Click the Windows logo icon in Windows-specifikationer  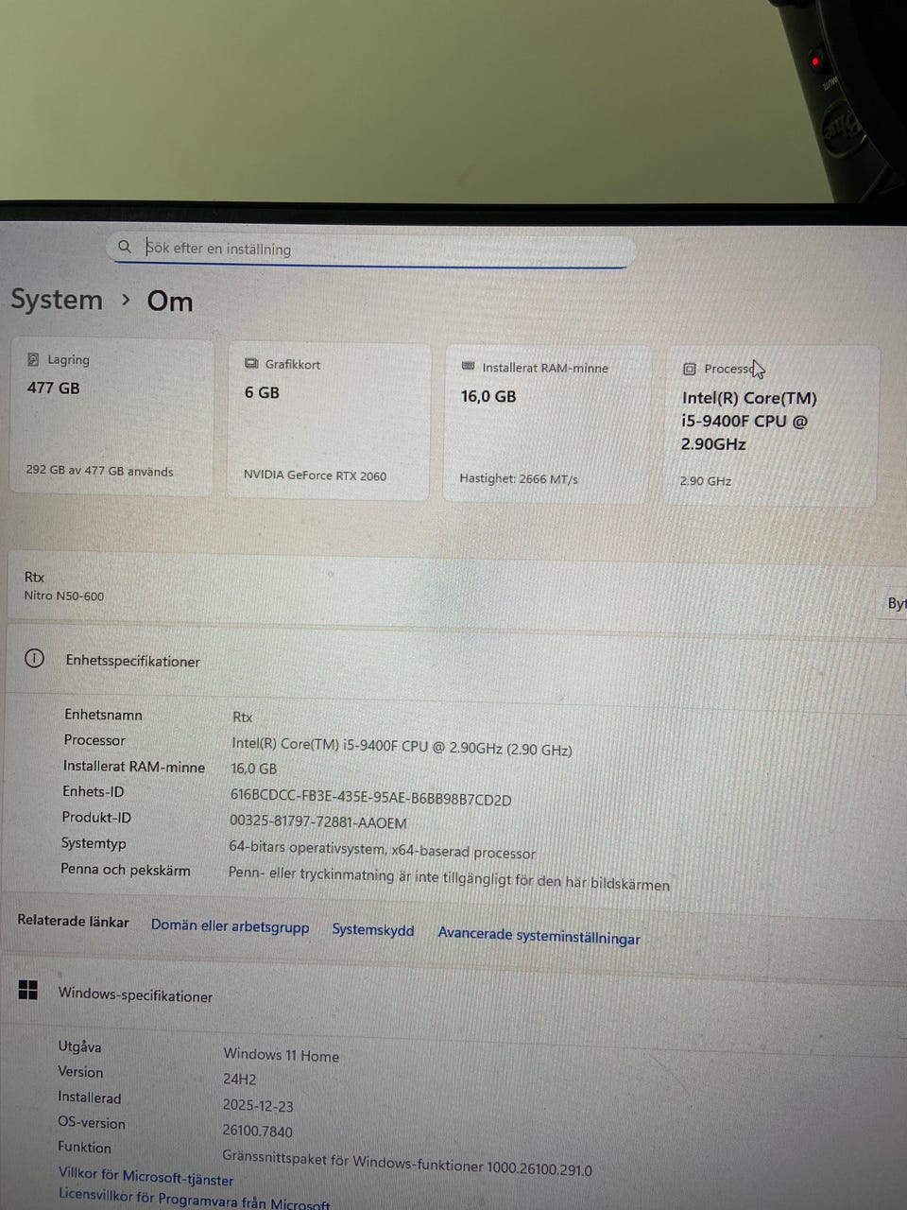click(28, 990)
